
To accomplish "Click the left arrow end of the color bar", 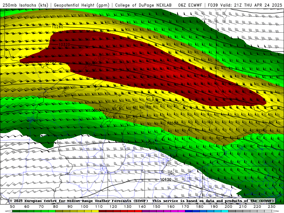I will [9, 211].
